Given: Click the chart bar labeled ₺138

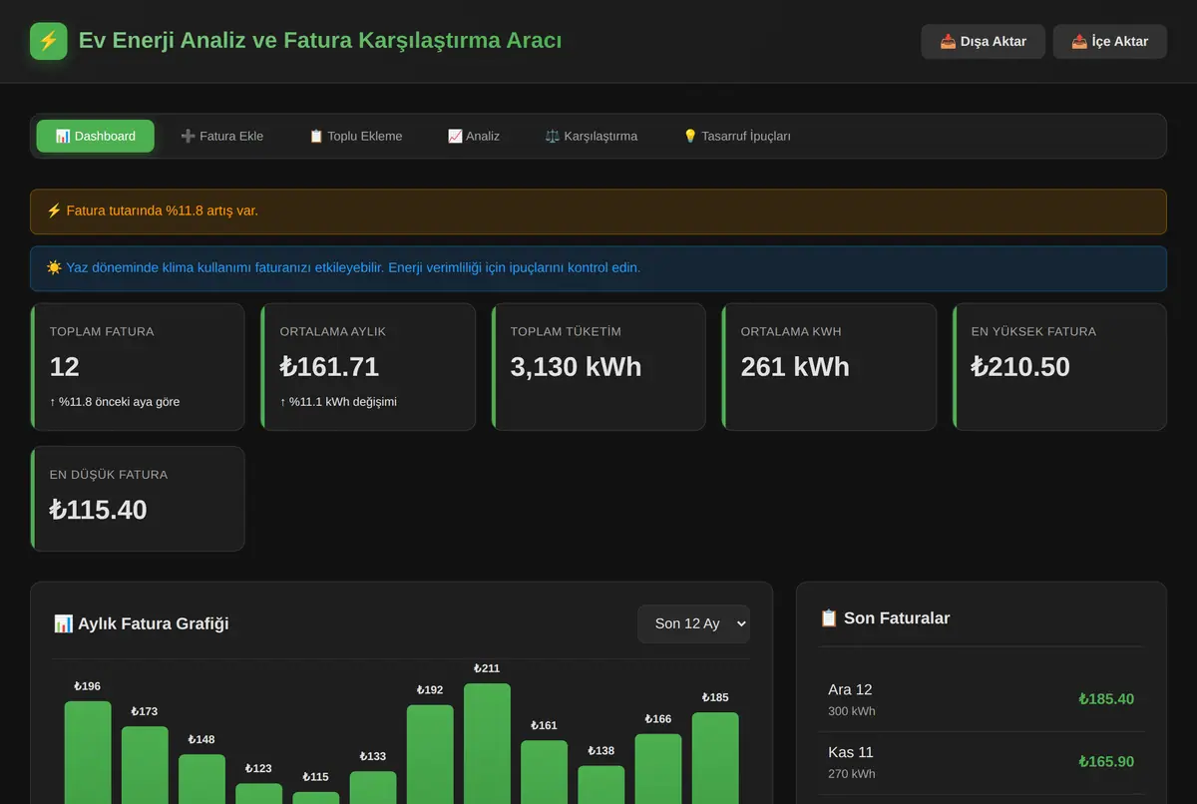Looking at the screenshot, I should coord(601,785).
